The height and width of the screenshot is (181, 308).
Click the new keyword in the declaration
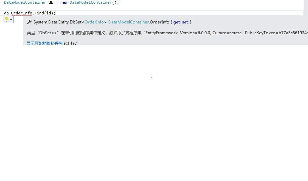tap(64, 2)
